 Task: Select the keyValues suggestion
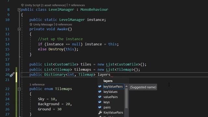tap(110, 92)
